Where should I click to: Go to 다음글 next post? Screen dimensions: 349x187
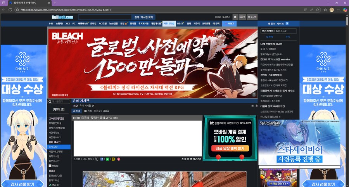click(x=106, y=111)
